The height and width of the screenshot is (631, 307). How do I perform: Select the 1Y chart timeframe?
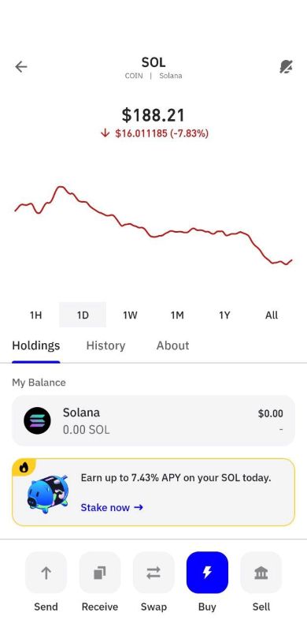point(224,315)
